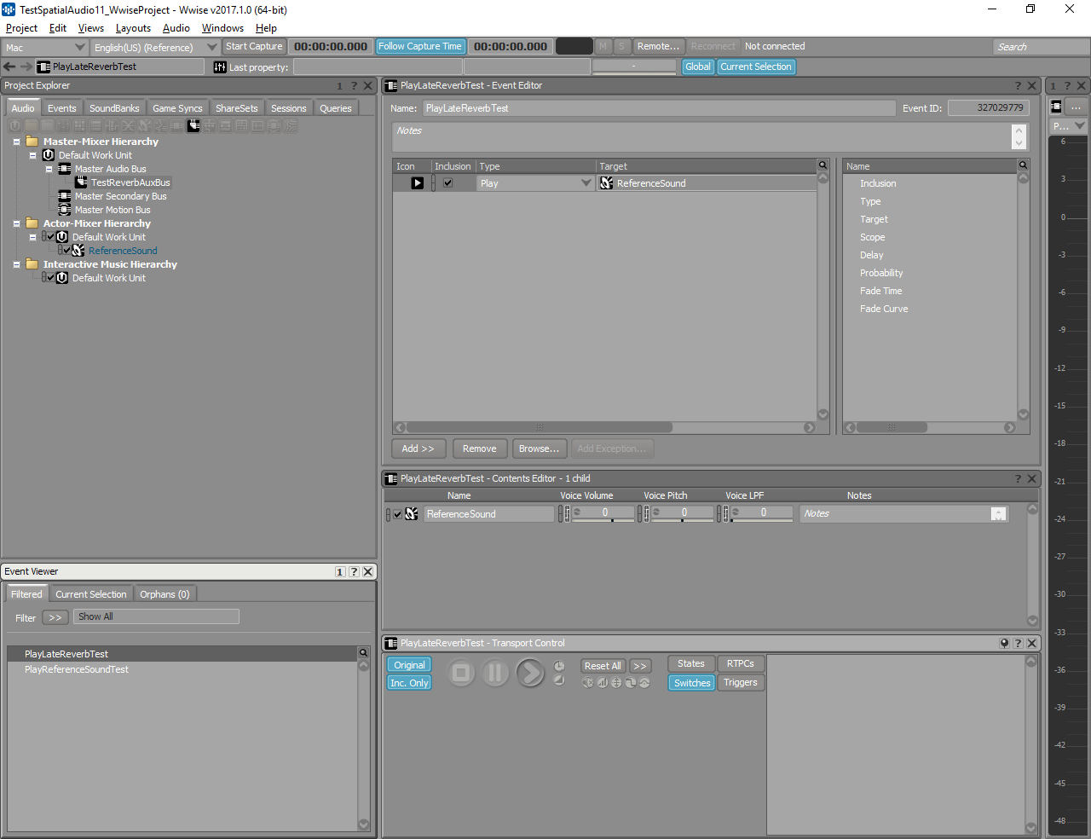Toggle the Original button in Transport Control
This screenshot has width=1091, height=839.
[409, 665]
